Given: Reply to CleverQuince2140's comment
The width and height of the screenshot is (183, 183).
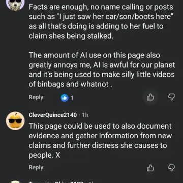Looking at the screenshot, I should pyautogui.click(x=36, y=168).
